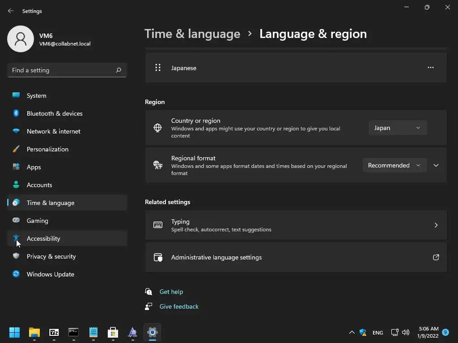Click the System monitor icon in sidebar
The height and width of the screenshot is (343, 458).
pos(16,95)
